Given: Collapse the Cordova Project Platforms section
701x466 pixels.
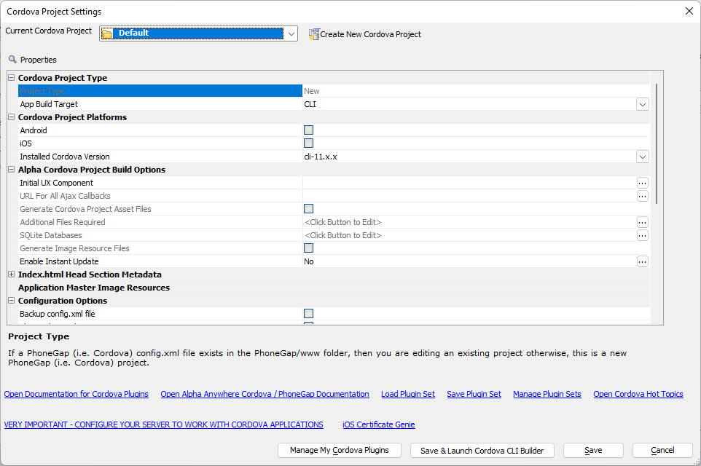Looking at the screenshot, I should click(12, 117).
